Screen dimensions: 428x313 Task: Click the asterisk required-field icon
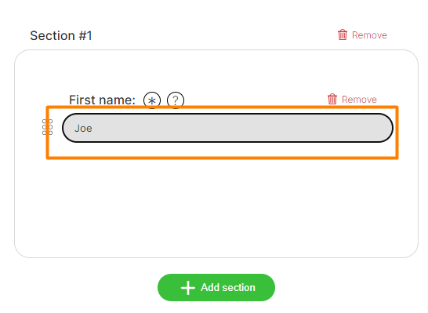tap(152, 100)
